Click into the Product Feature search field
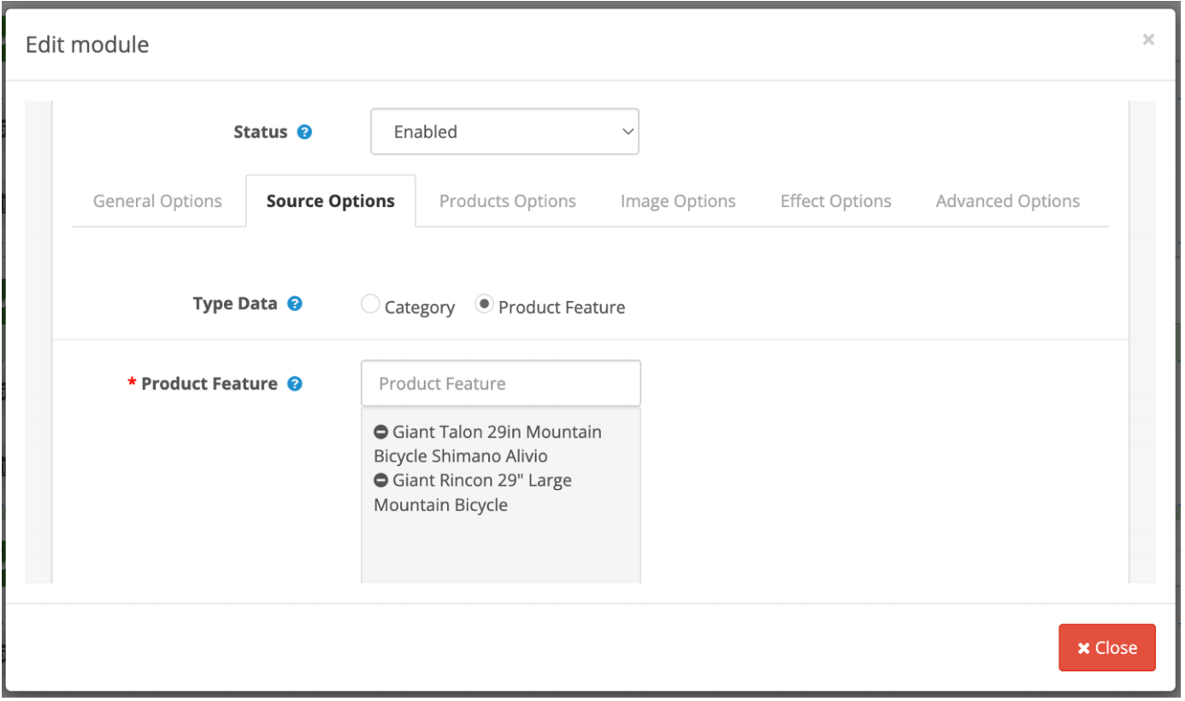Viewport: 1185px width, 701px height. [501, 384]
